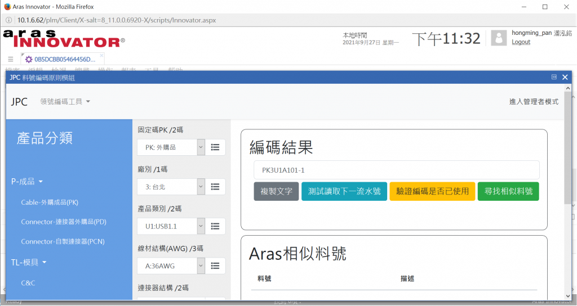Click the Firefox site information icon

(8, 20)
